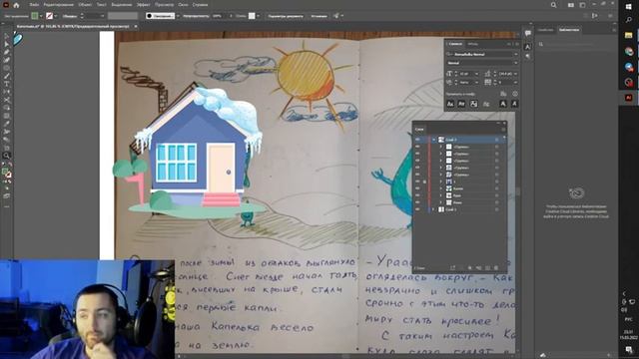Click the target circle of Слой 2

[497, 140]
